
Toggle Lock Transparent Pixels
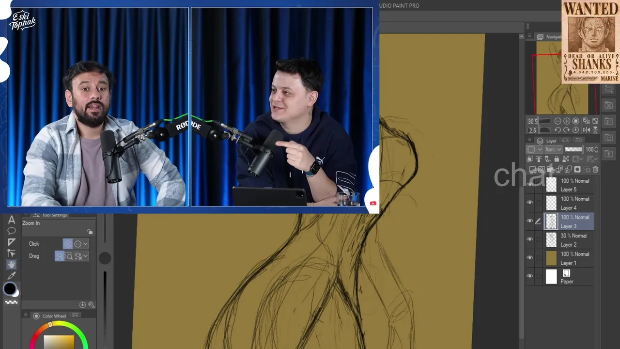point(565,159)
